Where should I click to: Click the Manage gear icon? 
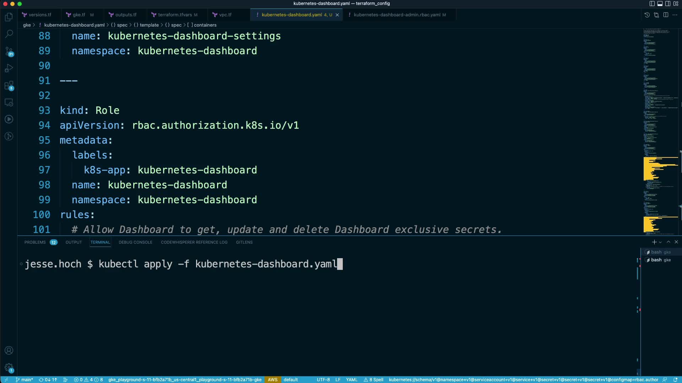click(x=9, y=367)
